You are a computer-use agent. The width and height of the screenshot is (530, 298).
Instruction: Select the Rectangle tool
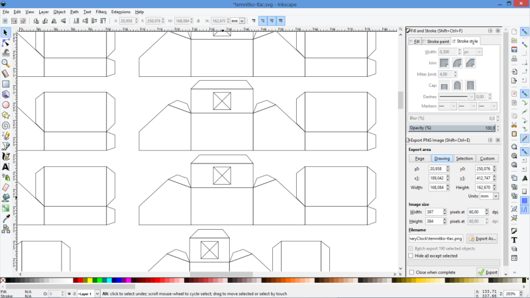pyautogui.click(x=5, y=84)
